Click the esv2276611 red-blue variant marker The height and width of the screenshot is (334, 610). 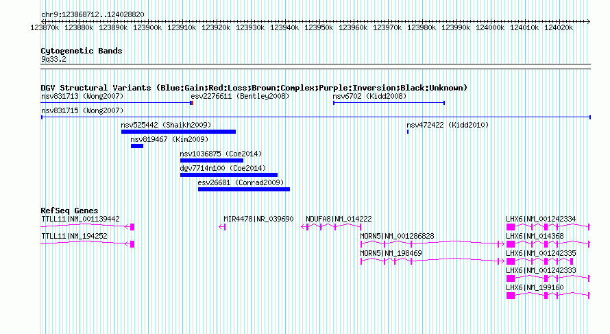pos(191,103)
